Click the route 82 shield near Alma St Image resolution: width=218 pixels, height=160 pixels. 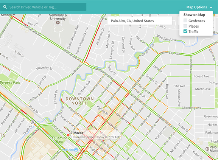point(33,122)
